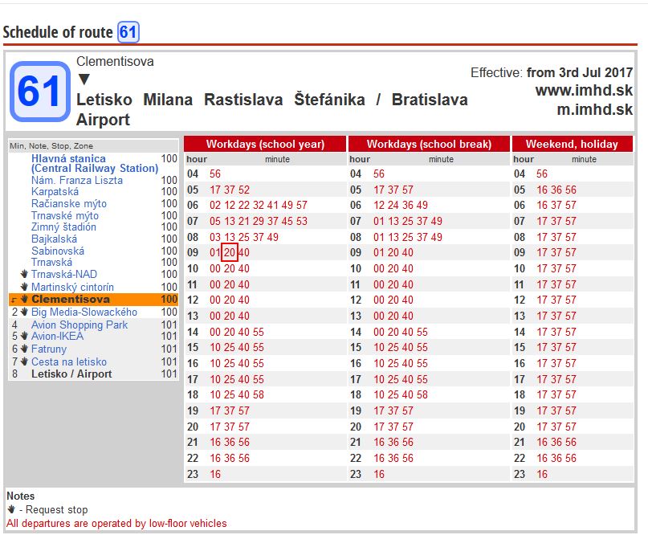Click the 'Min, Note, Stop, Zone' header
This screenshot has width=648, height=535.
click(51, 145)
